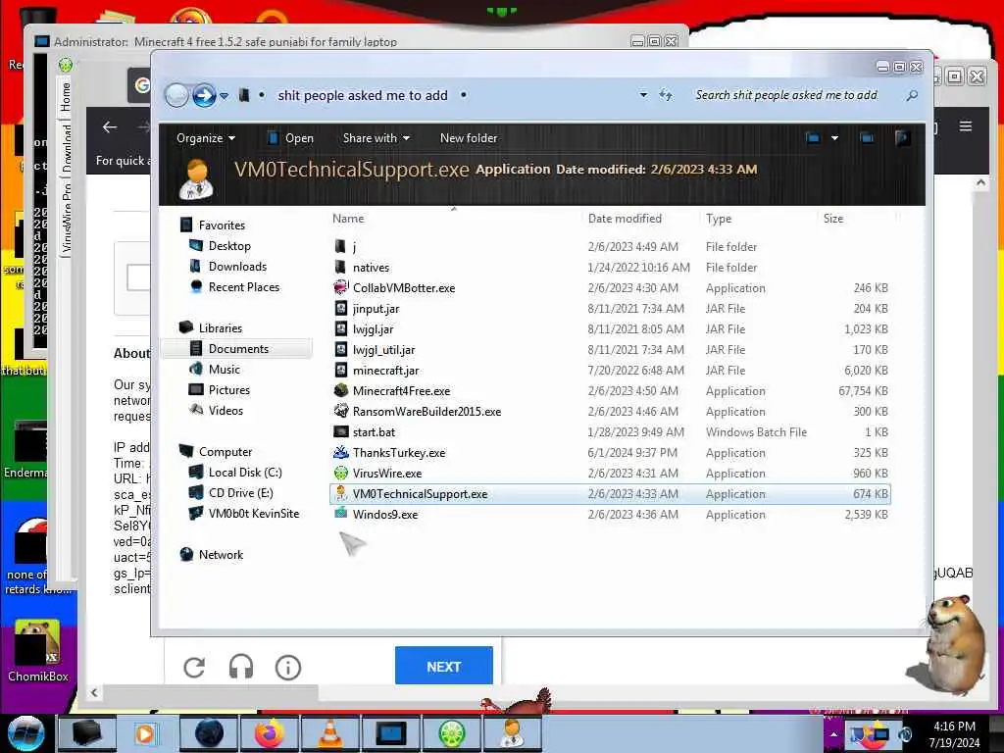This screenshot has height=753, width=1004.
Task: Click the Open toolbar button
Action: 290,137
